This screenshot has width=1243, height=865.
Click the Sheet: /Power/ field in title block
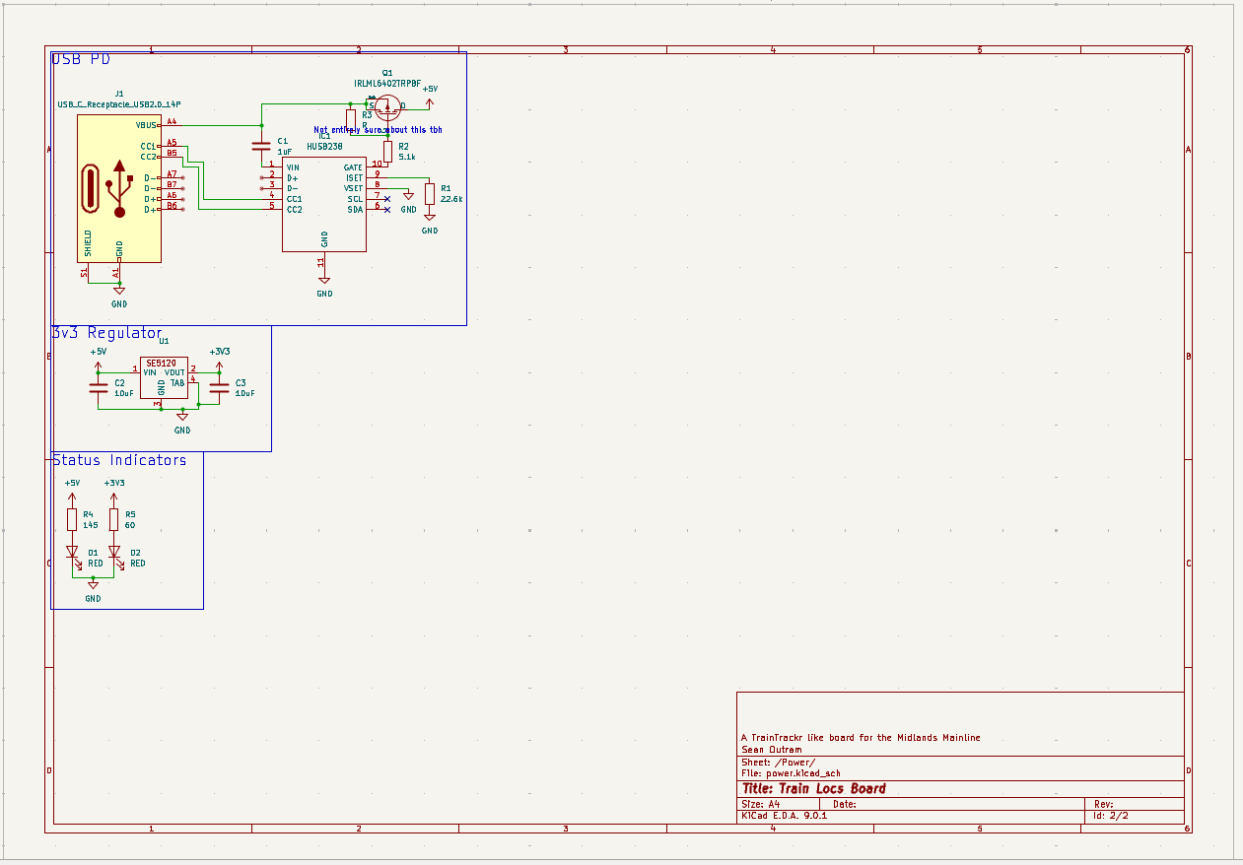pyautogui.click(x=779, y=762)
